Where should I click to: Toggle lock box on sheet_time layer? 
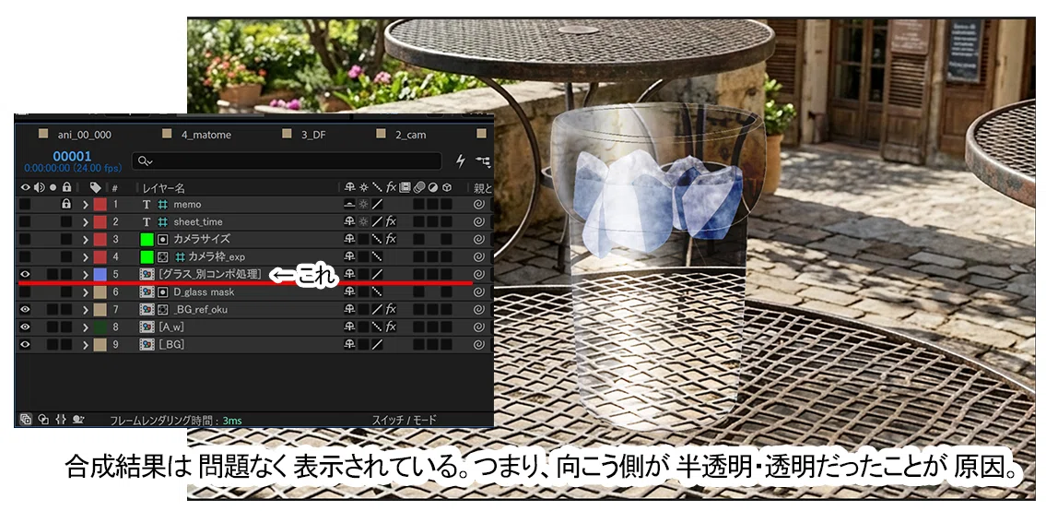tap(66, 221)
